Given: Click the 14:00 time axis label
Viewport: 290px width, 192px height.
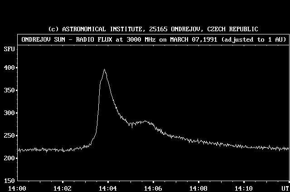Looking at the screenshot, I should 17,188.
